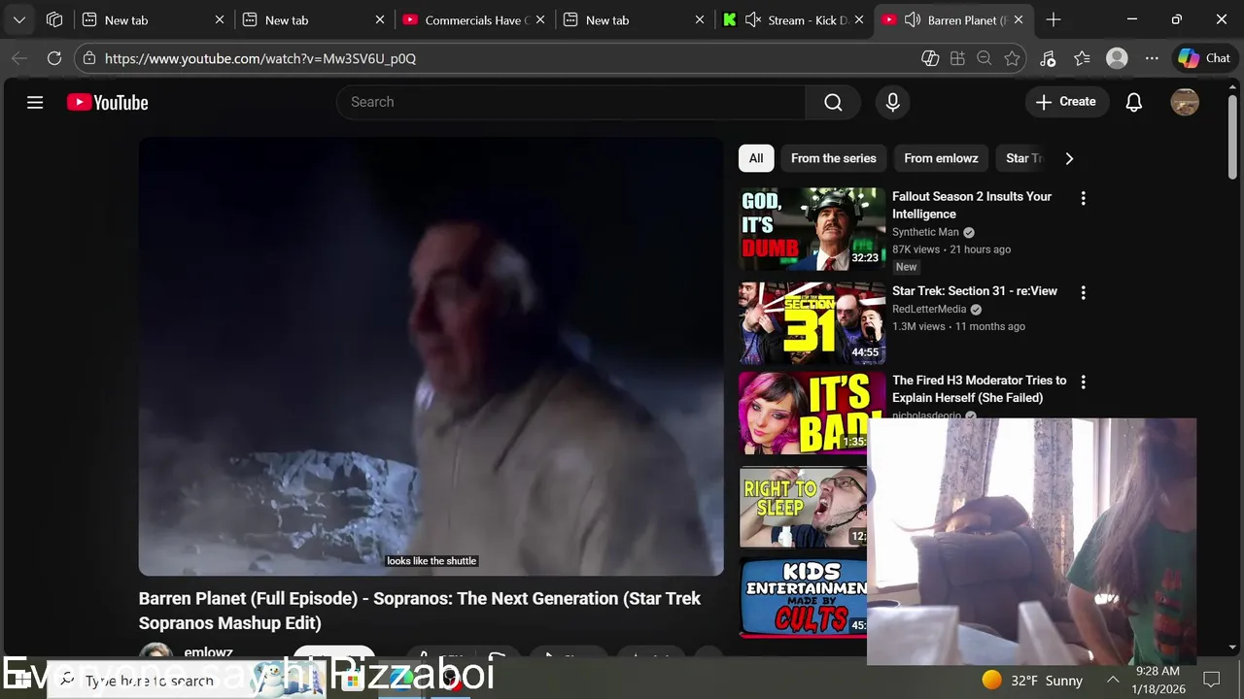Select the From the series chip

coord(833,158)
